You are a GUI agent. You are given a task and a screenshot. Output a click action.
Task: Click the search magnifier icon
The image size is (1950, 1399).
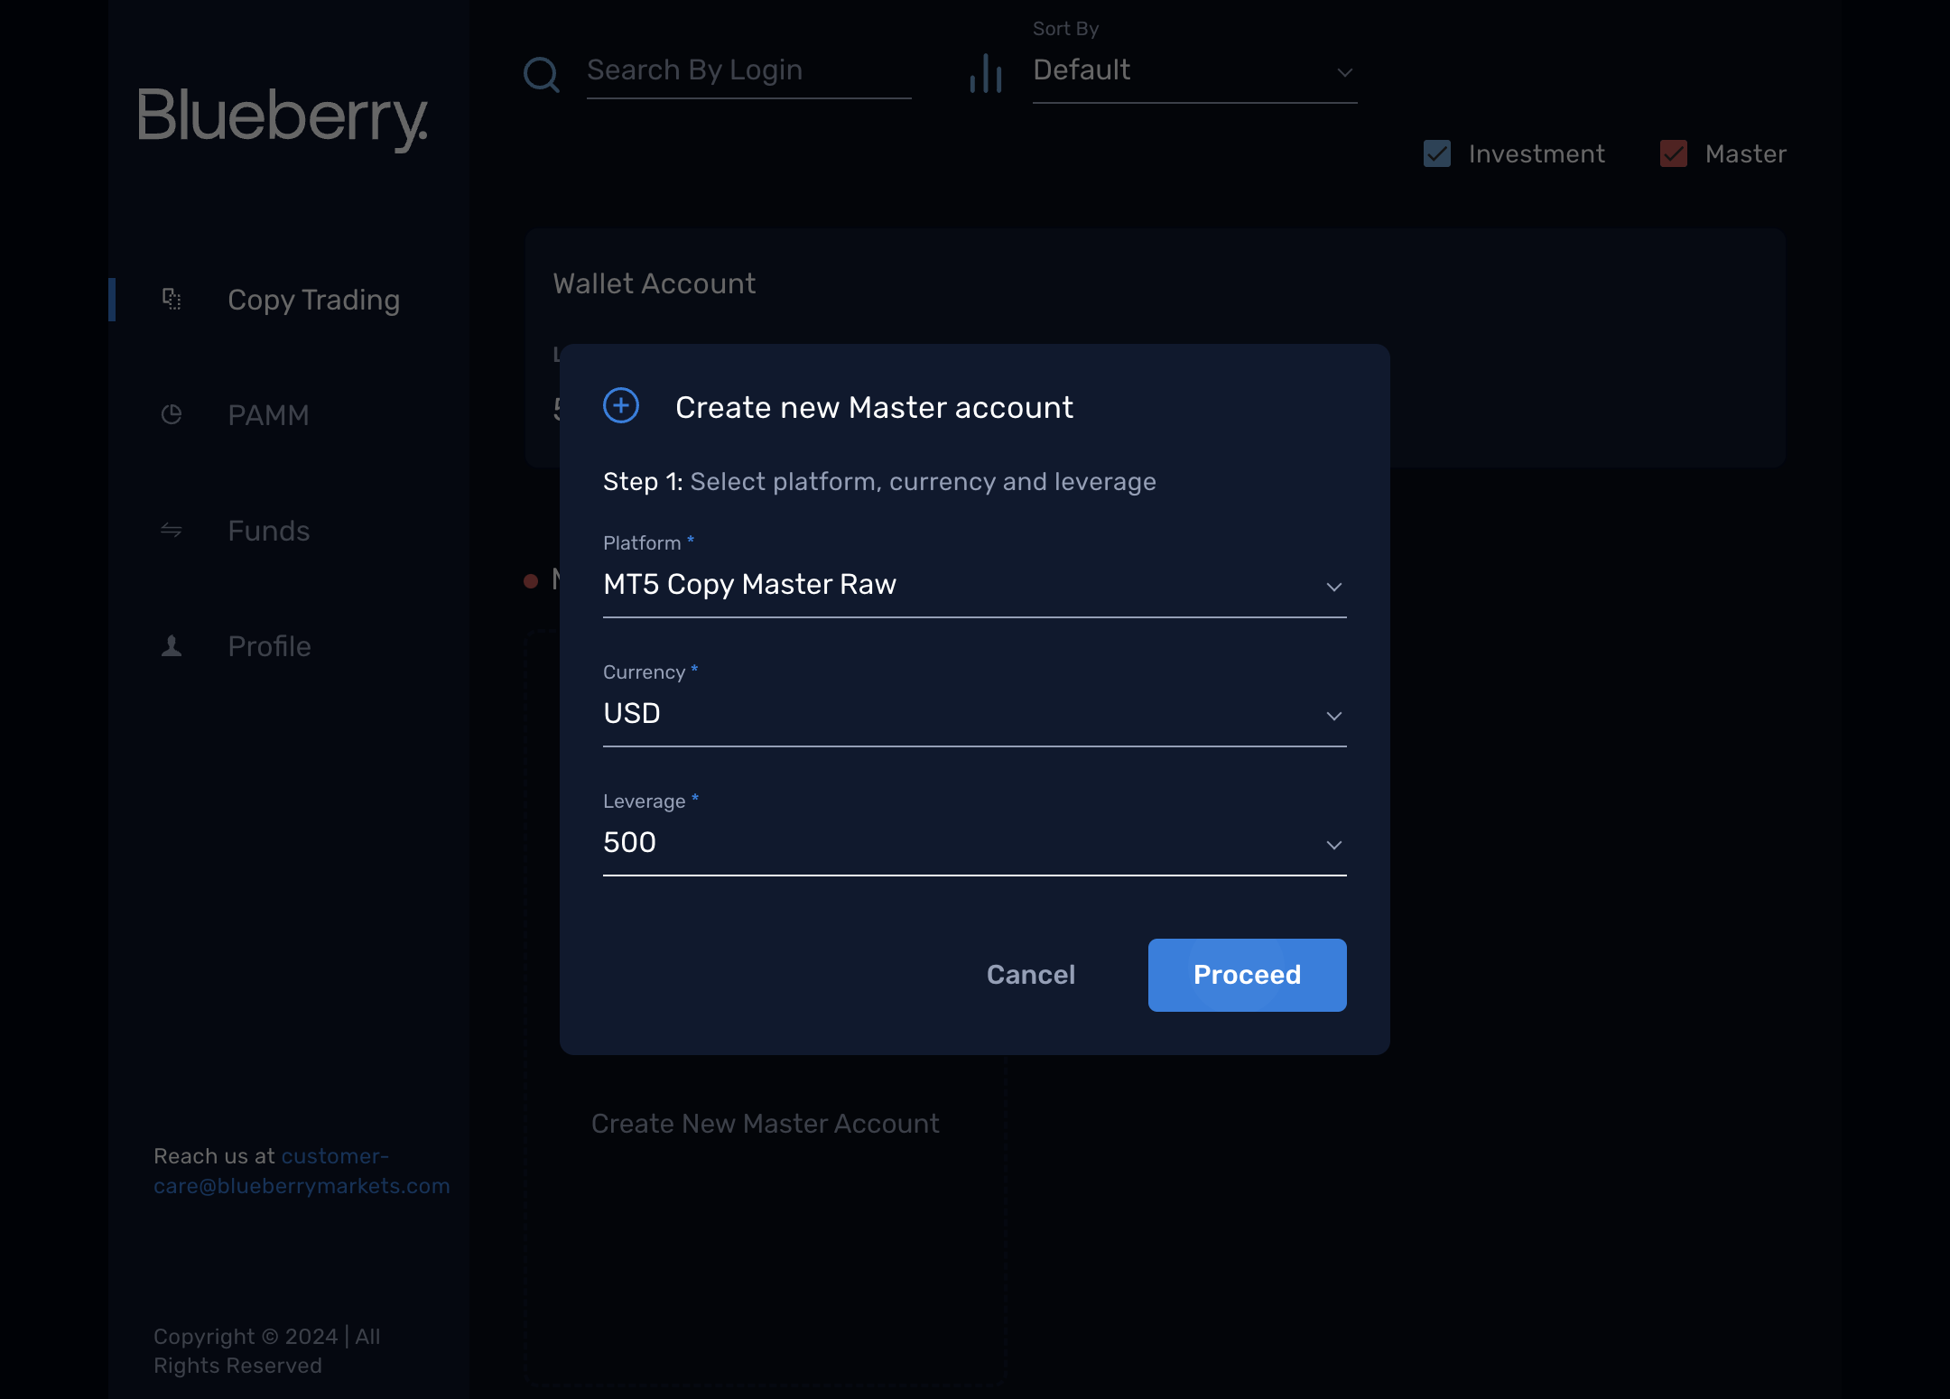pos(542,74)
